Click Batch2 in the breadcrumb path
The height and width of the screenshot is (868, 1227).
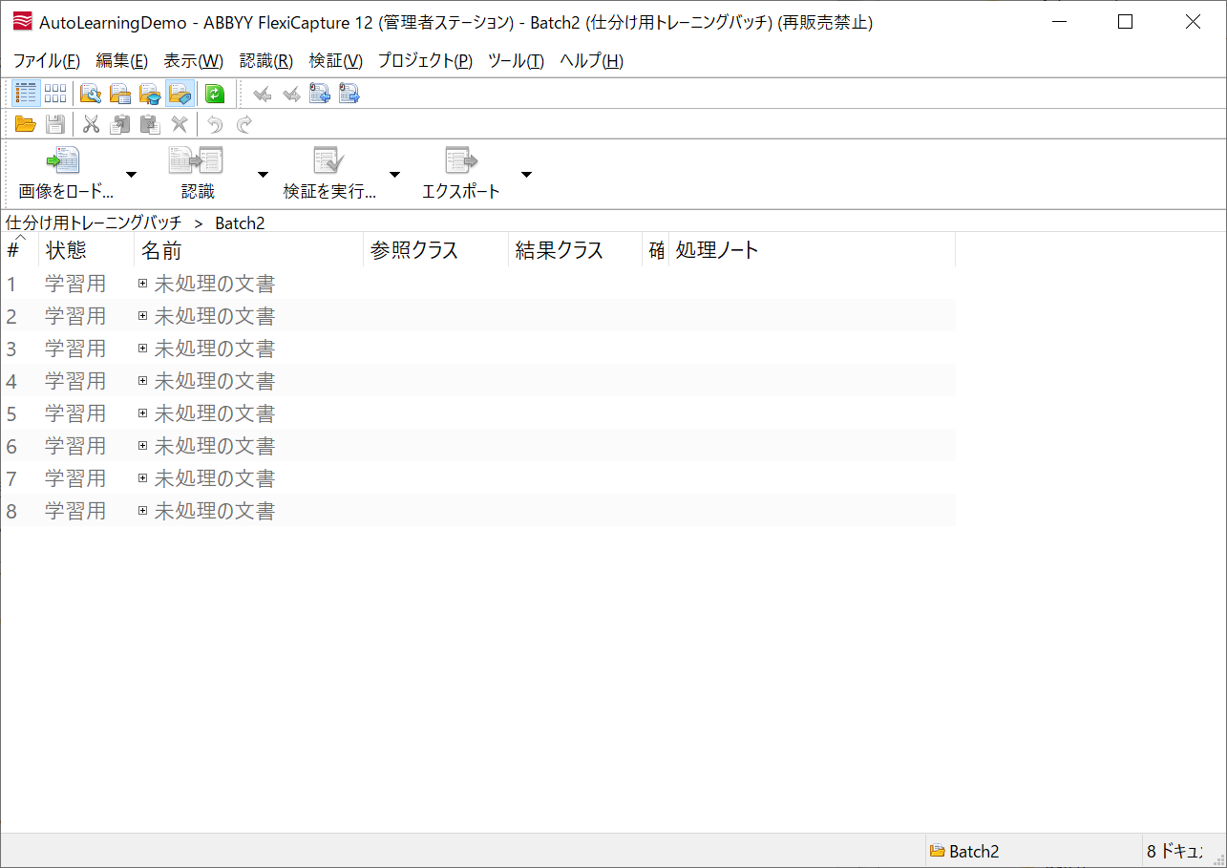click(x=240, y=222)
